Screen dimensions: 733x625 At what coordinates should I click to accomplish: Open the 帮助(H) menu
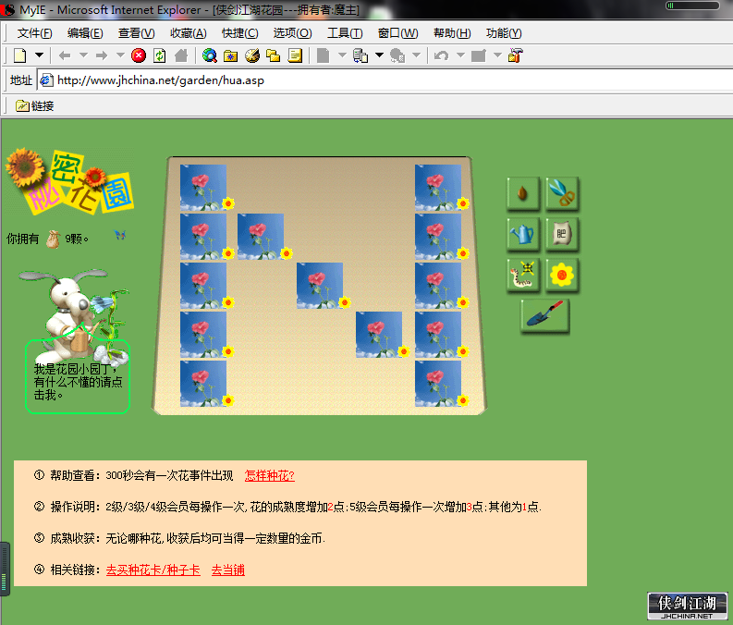click(x=452, y=33)
